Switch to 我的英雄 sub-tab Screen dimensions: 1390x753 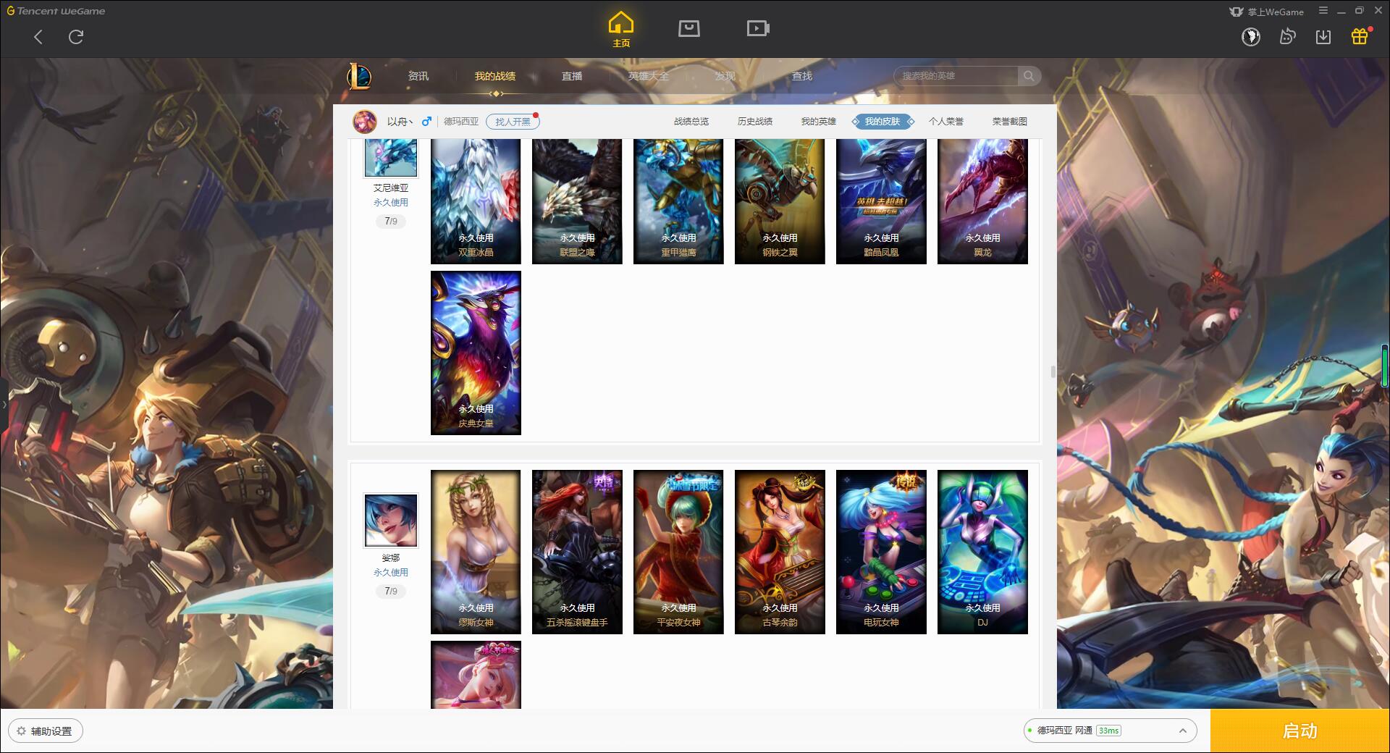tap(819, 122)
